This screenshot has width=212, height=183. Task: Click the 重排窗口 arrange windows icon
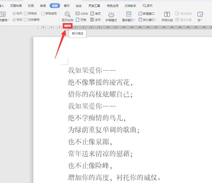coord(128,14)
